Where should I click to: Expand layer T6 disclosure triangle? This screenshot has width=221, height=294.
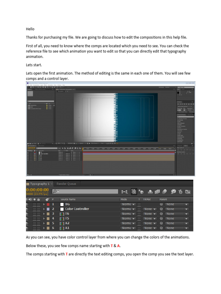point(44,214)
